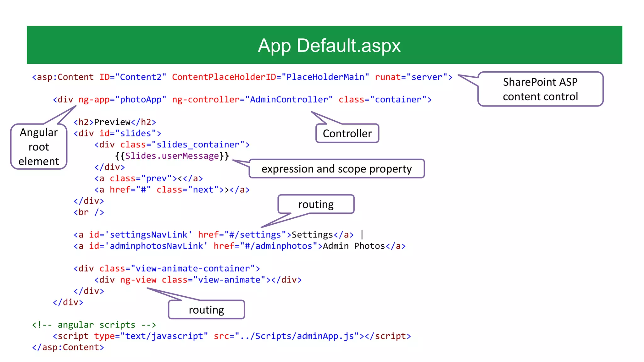Click the "Controller" callout box
The width and height of the screenshot is (644, 362).
coord(347,134)
